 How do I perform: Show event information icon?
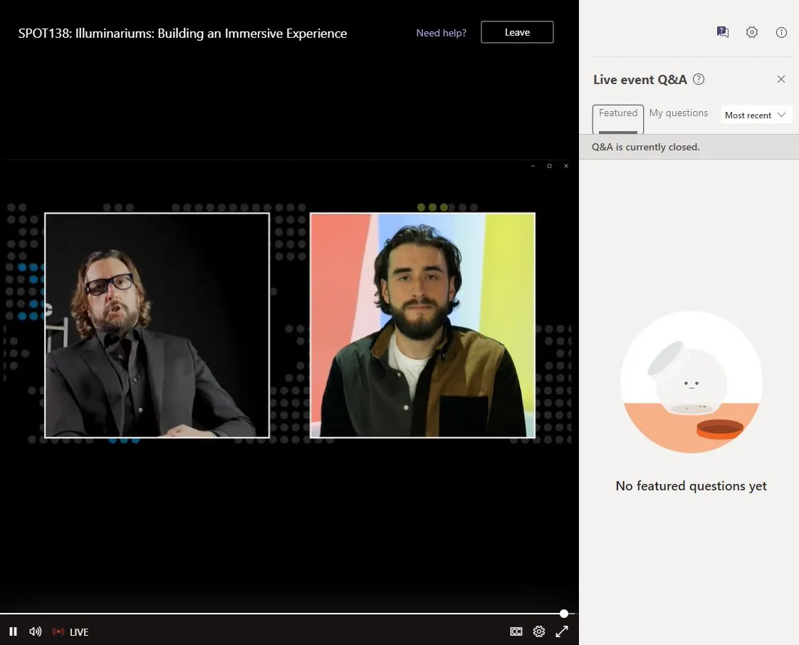click(781, 32)
